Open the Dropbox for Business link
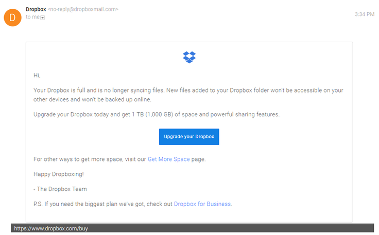Viewport: 379px width, 235px height. click(x=202, y=204)
